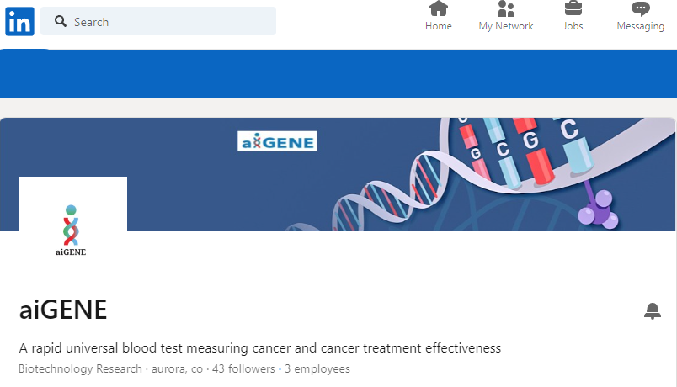Open My Network people icon
The image size is (677, 387).
coord(506,9)
